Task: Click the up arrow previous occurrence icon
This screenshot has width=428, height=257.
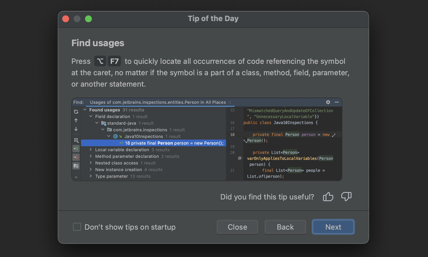Action: [x=76, y=121]
